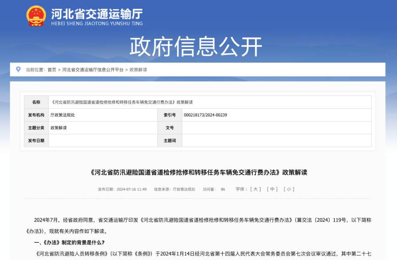Set font size to 中 (medium)
Screen dimensions: 397x260
pos(272,189)
